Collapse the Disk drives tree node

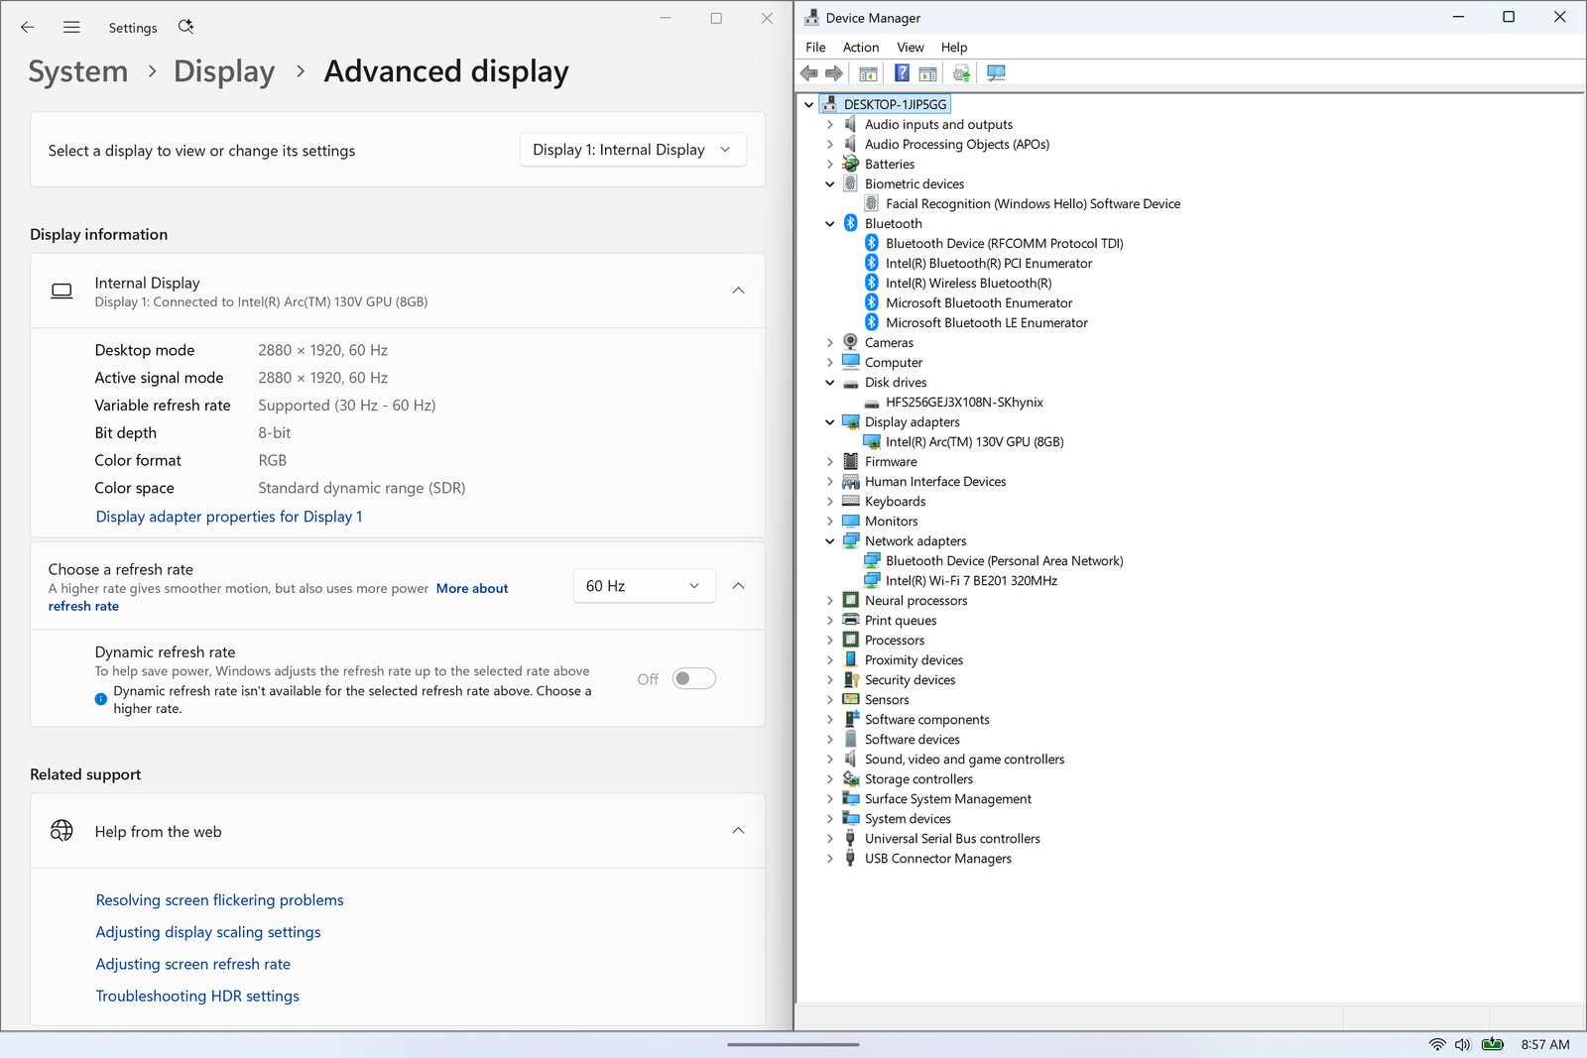[830, 382]
